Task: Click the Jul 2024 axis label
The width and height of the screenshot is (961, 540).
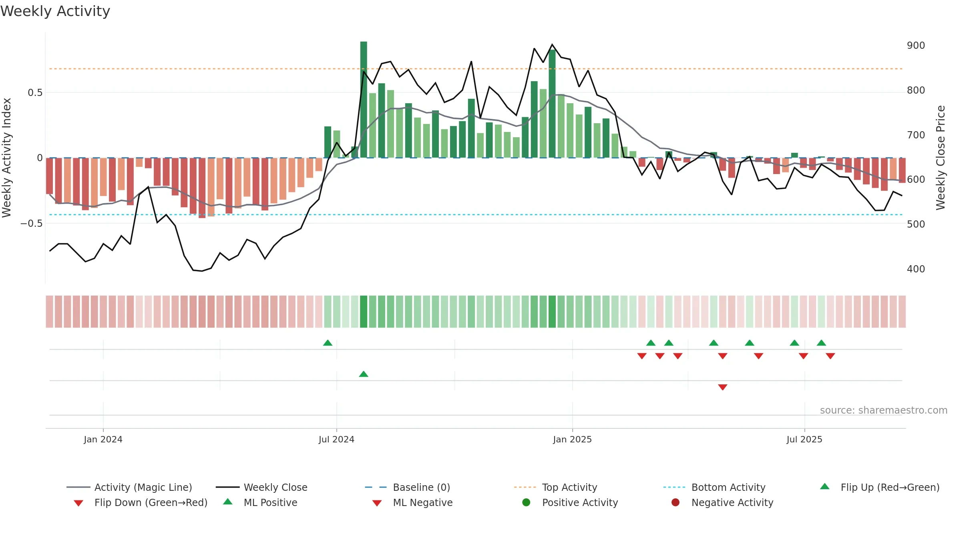Action: click(336, 439)
